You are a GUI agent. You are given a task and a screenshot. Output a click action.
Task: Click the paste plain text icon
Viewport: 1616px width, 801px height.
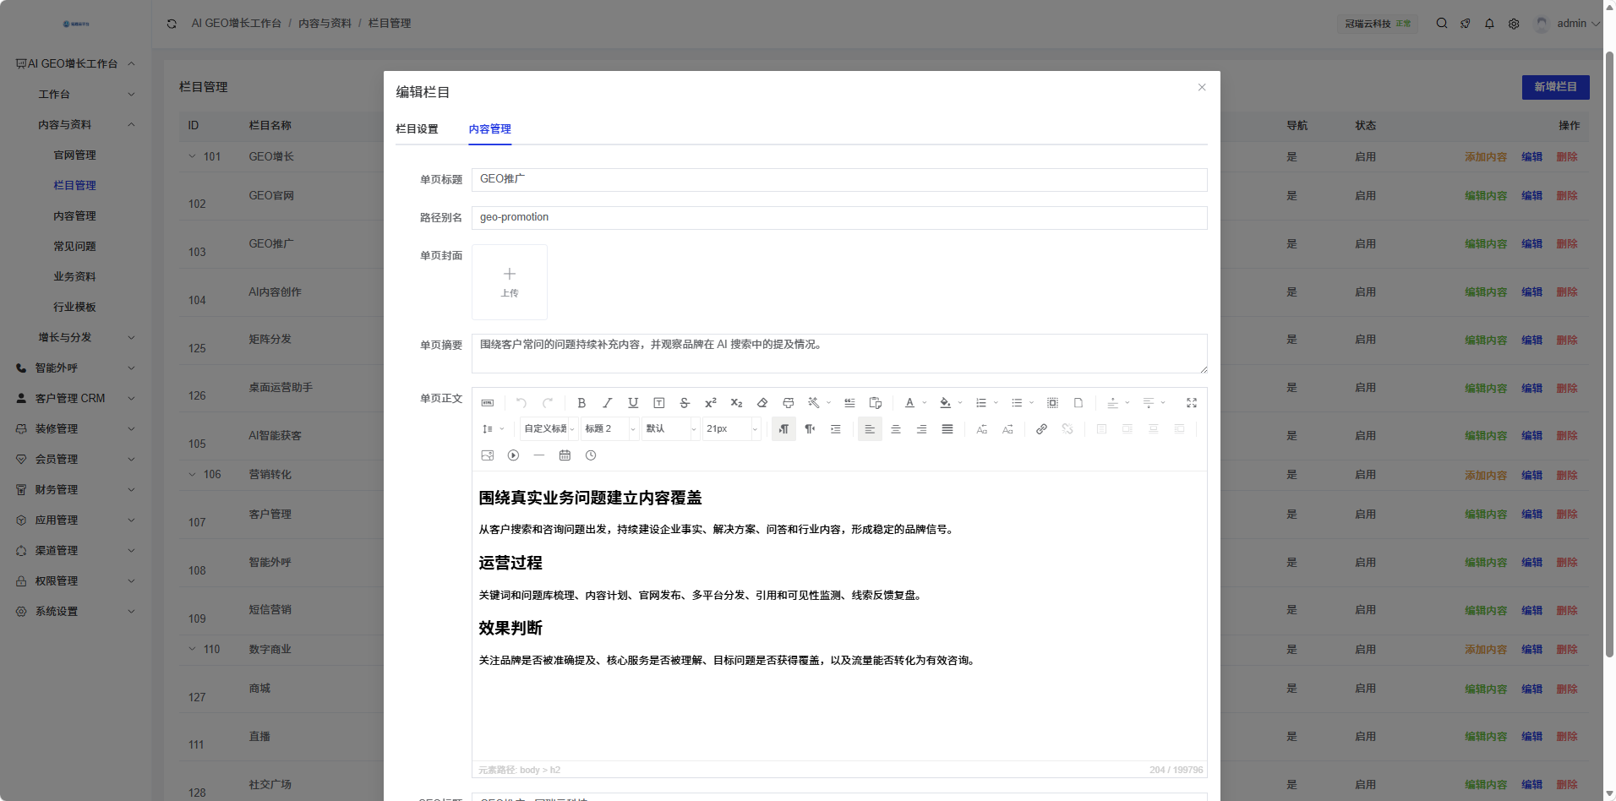tap(876, 403)
